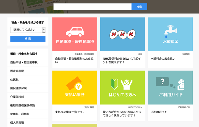Click the NHK logo icon
Screen dimensions: 199x127
[122, 34]
